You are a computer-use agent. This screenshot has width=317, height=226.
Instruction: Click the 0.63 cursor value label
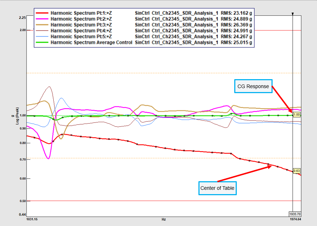tap(297, 171)
